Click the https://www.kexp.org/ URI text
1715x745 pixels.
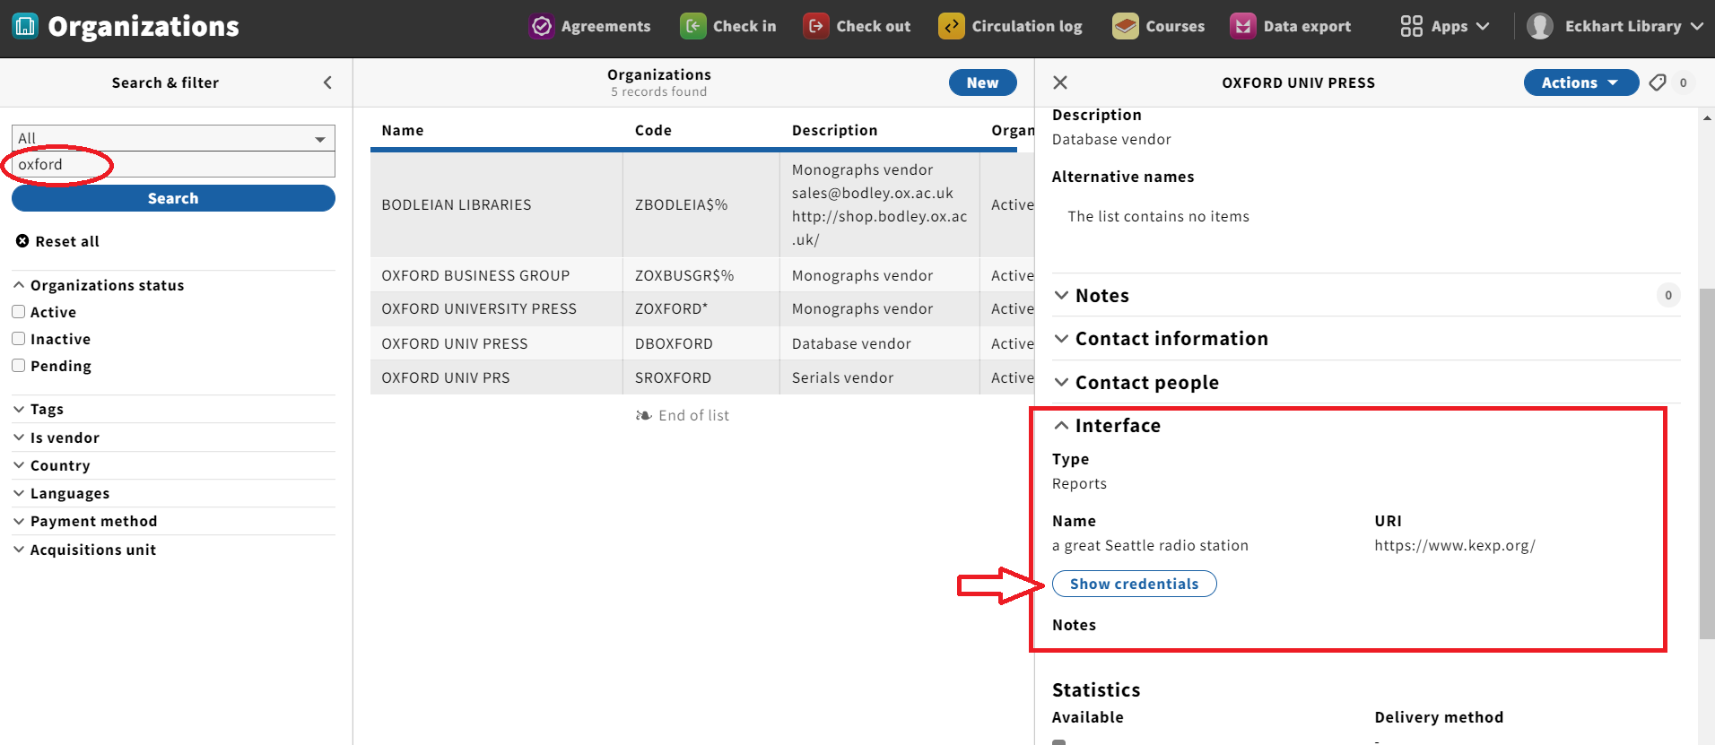[1455, 545]
